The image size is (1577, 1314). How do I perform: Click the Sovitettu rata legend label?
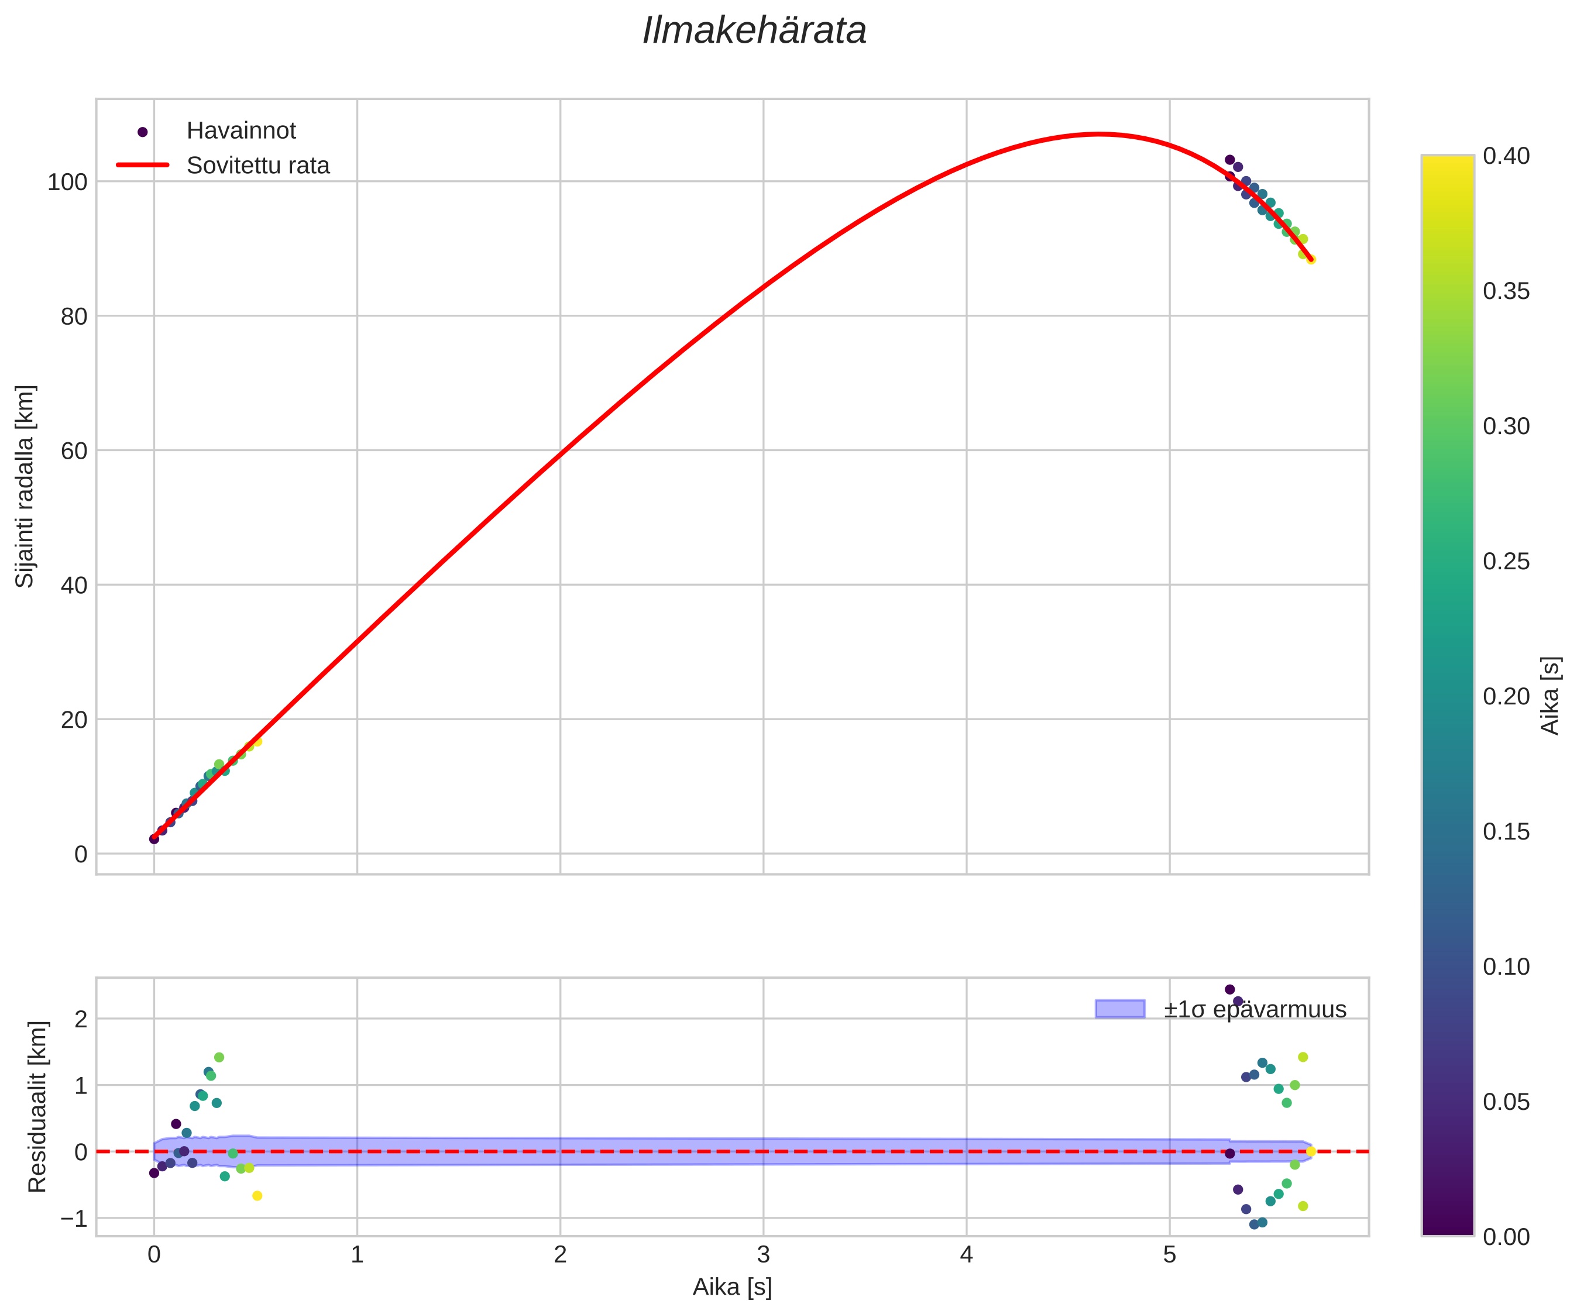(257, 166)
